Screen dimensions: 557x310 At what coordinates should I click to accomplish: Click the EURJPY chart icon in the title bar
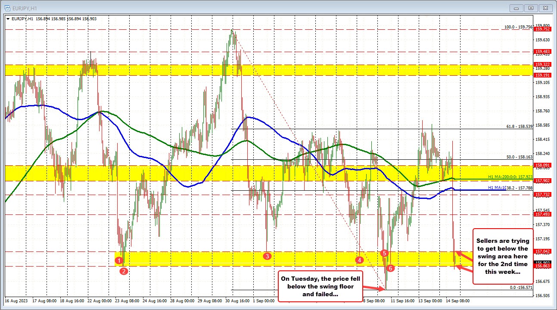point(7,7)
